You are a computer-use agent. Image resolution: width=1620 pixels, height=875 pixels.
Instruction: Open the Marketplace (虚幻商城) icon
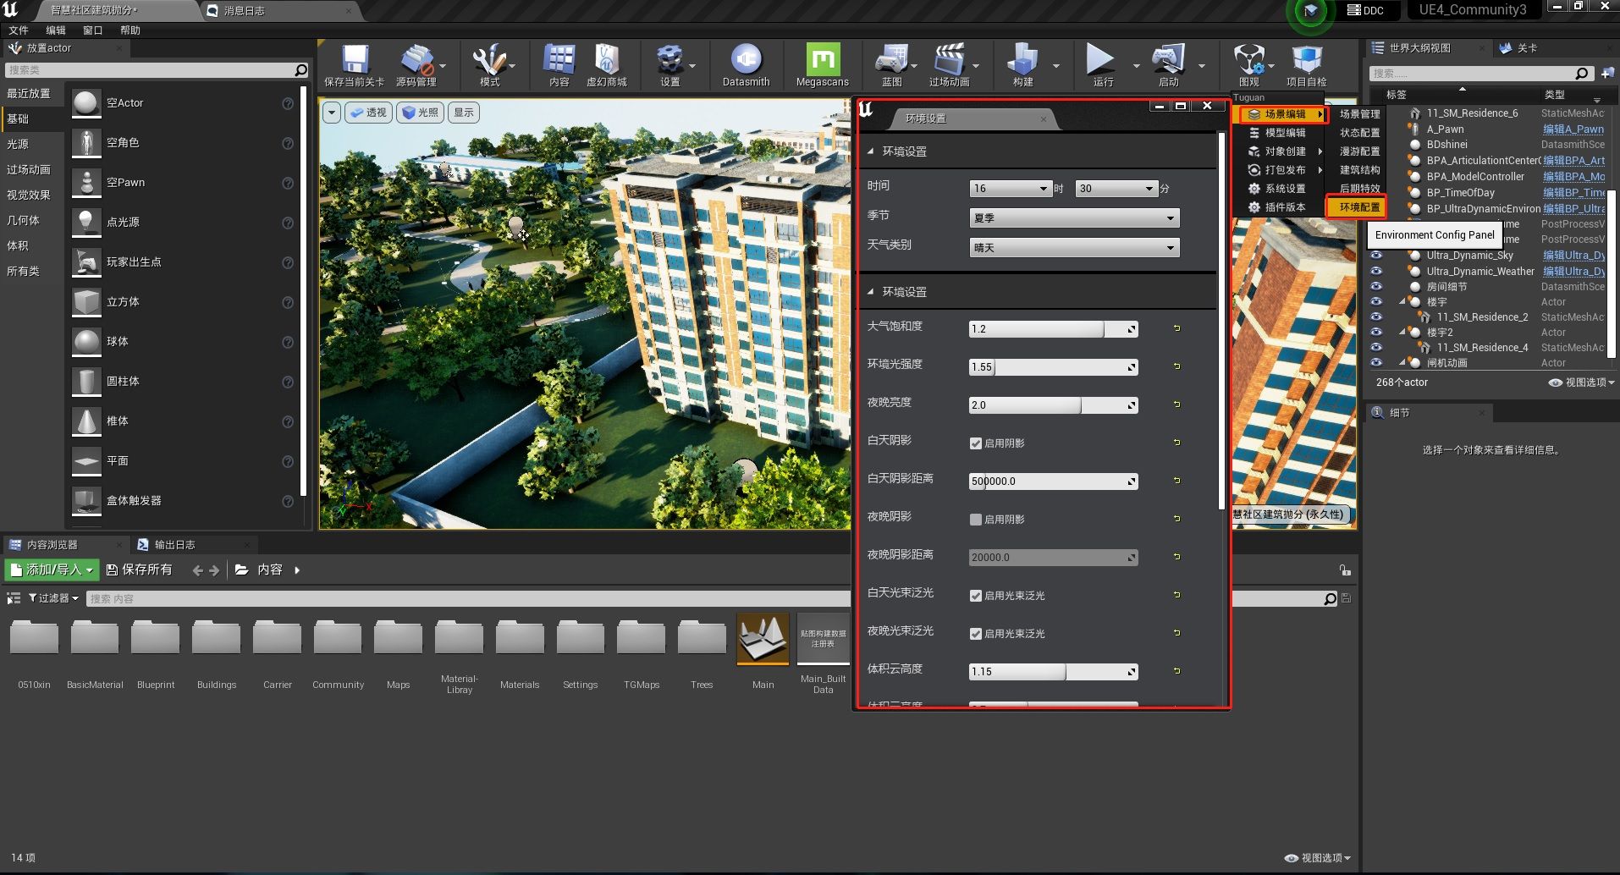pyautogui.click(x=607, y=65)
